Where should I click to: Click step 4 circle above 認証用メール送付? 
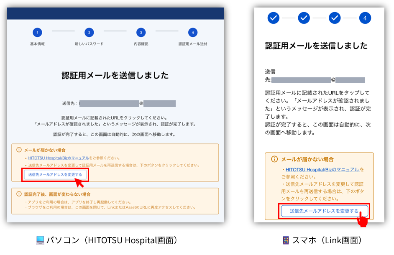coord(192,33)
